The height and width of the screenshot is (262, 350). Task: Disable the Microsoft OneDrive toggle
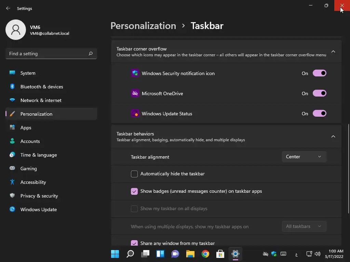pos(320,93)
